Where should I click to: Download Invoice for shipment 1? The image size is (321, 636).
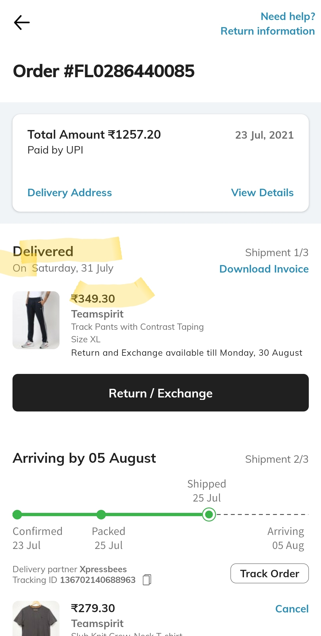tap(264, 269)
